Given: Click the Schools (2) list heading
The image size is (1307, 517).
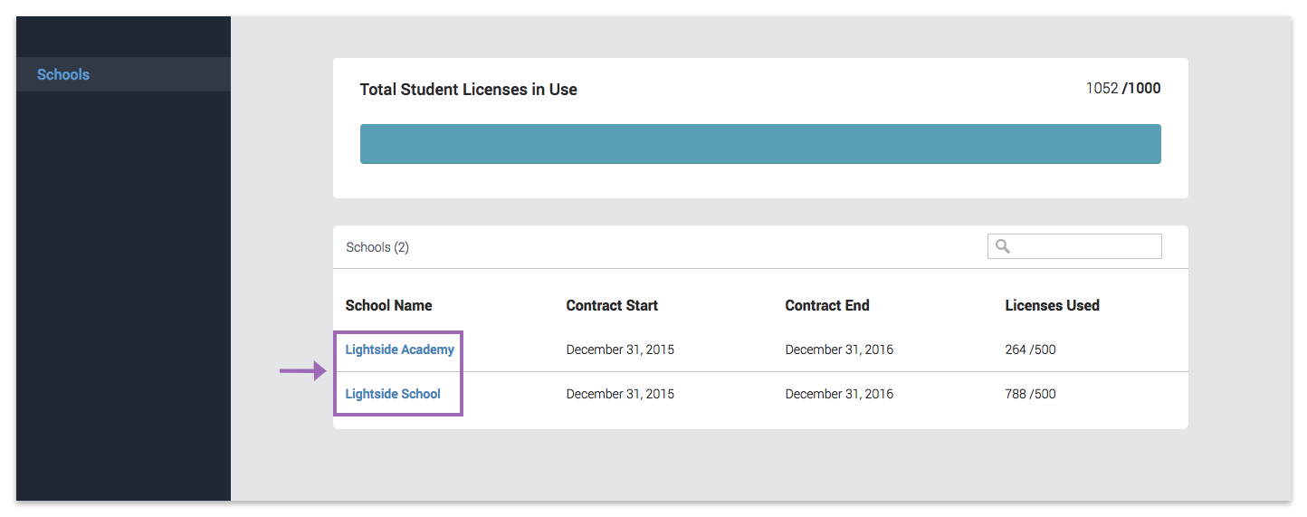Looking at the screenshot, I should tap(377, 247).
